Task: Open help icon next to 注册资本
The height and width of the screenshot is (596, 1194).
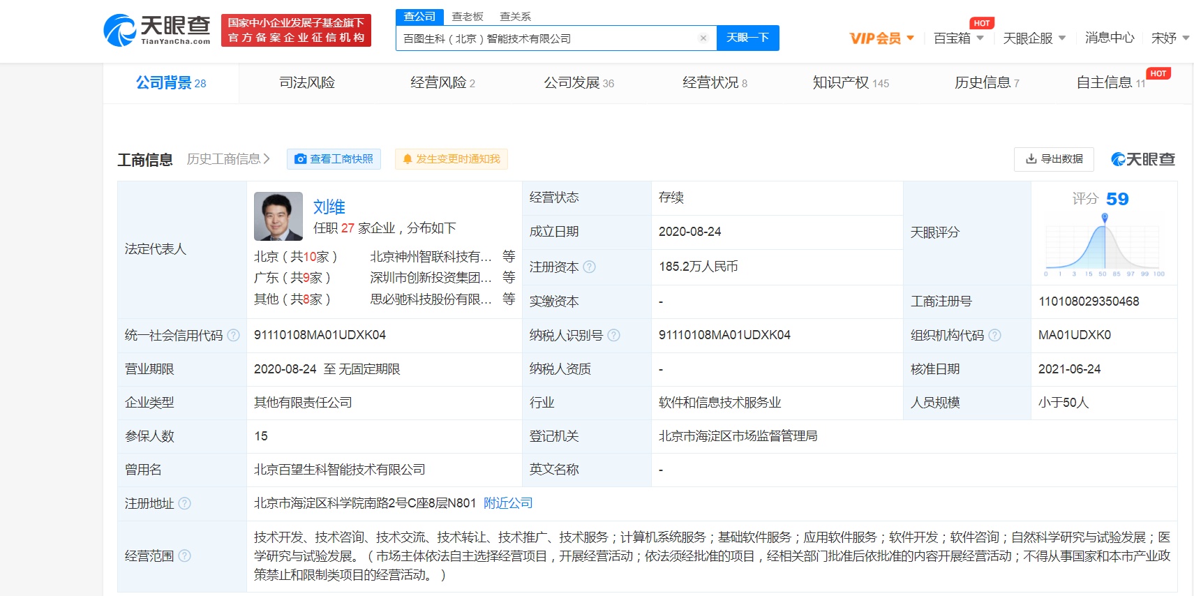Action: (590, 267)
